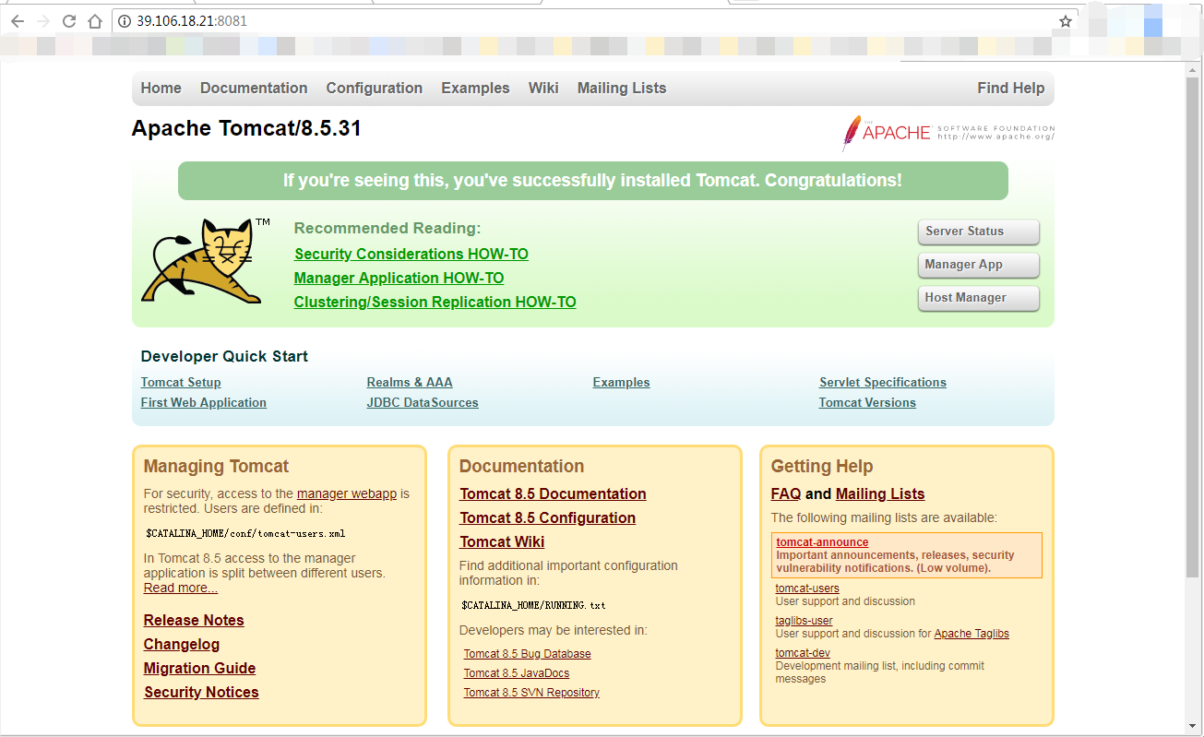Screen dimensions: 1204x737
Task: Open Tomcat 8.5 Documentation link
Action: [553, 493]
